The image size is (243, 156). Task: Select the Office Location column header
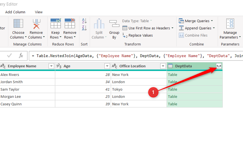[x=132, y=66]
